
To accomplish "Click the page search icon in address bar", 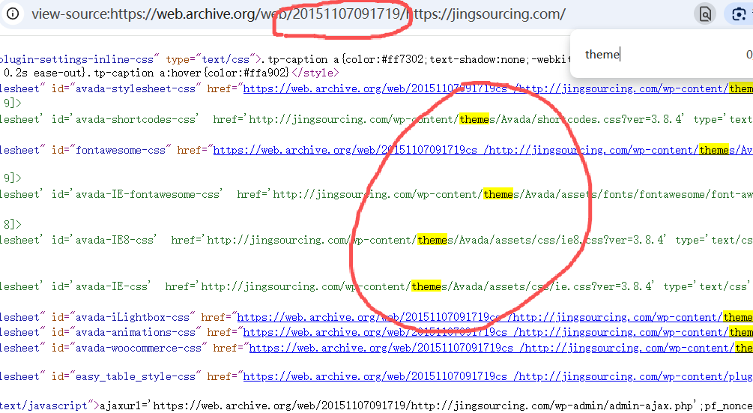I will [705, 14].
